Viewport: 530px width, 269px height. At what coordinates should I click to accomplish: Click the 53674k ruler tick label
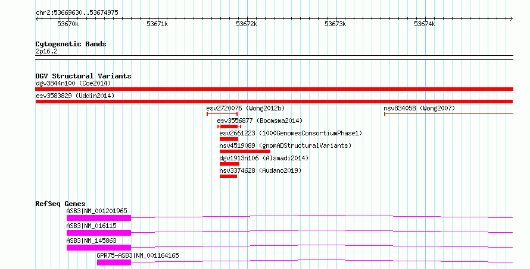pos(425,24)
